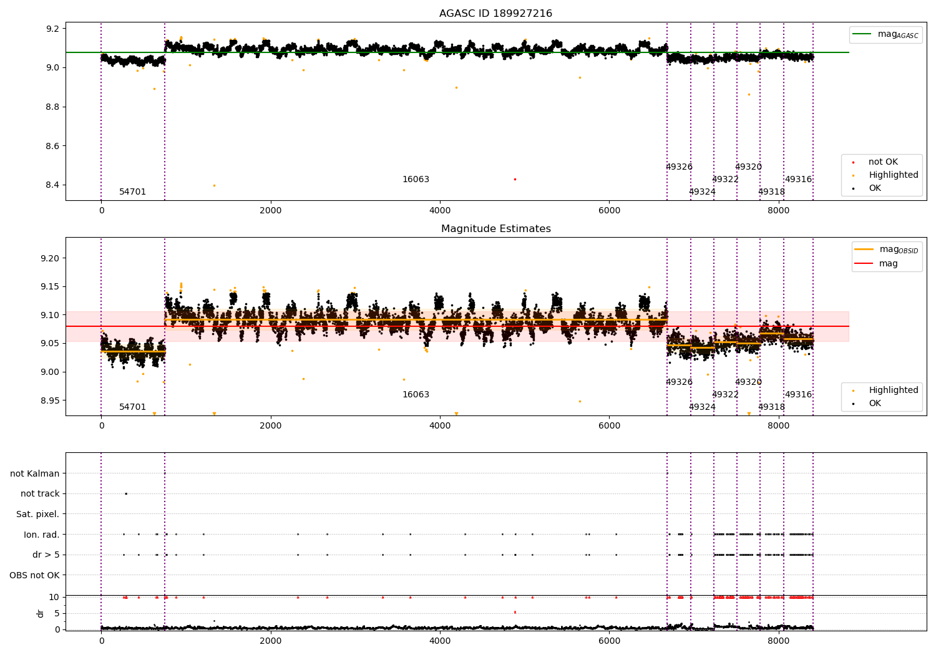Click label 54701 in Magnitude Estimates plot
This screenshot has width=936, height=655.
pyautogui.click(x=132, y=407)
